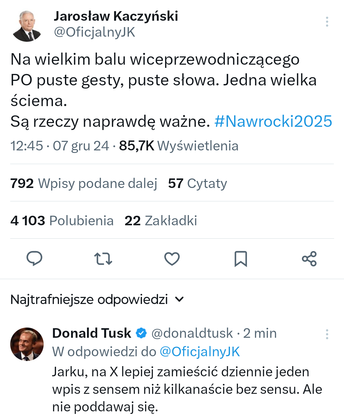This screenshot has height=419, width=344.
Task: Click Donald Tusk's blue verified badge
Action: coord(141,333)
